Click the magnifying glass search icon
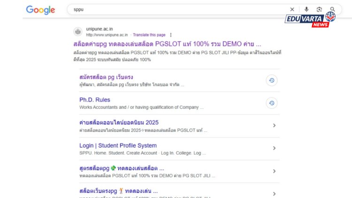This screenshot has height=198, width=352. [x=332, y=9]
